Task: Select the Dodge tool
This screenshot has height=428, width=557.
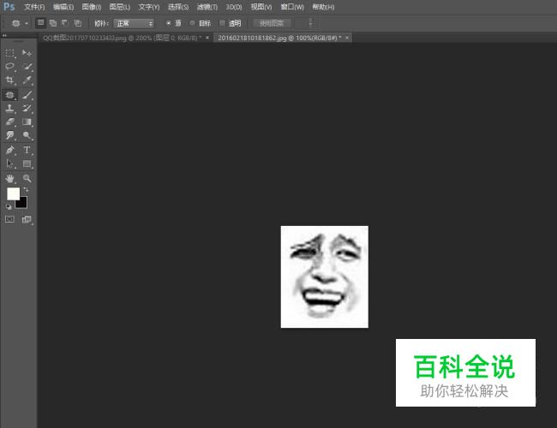Action: (27, 135)
